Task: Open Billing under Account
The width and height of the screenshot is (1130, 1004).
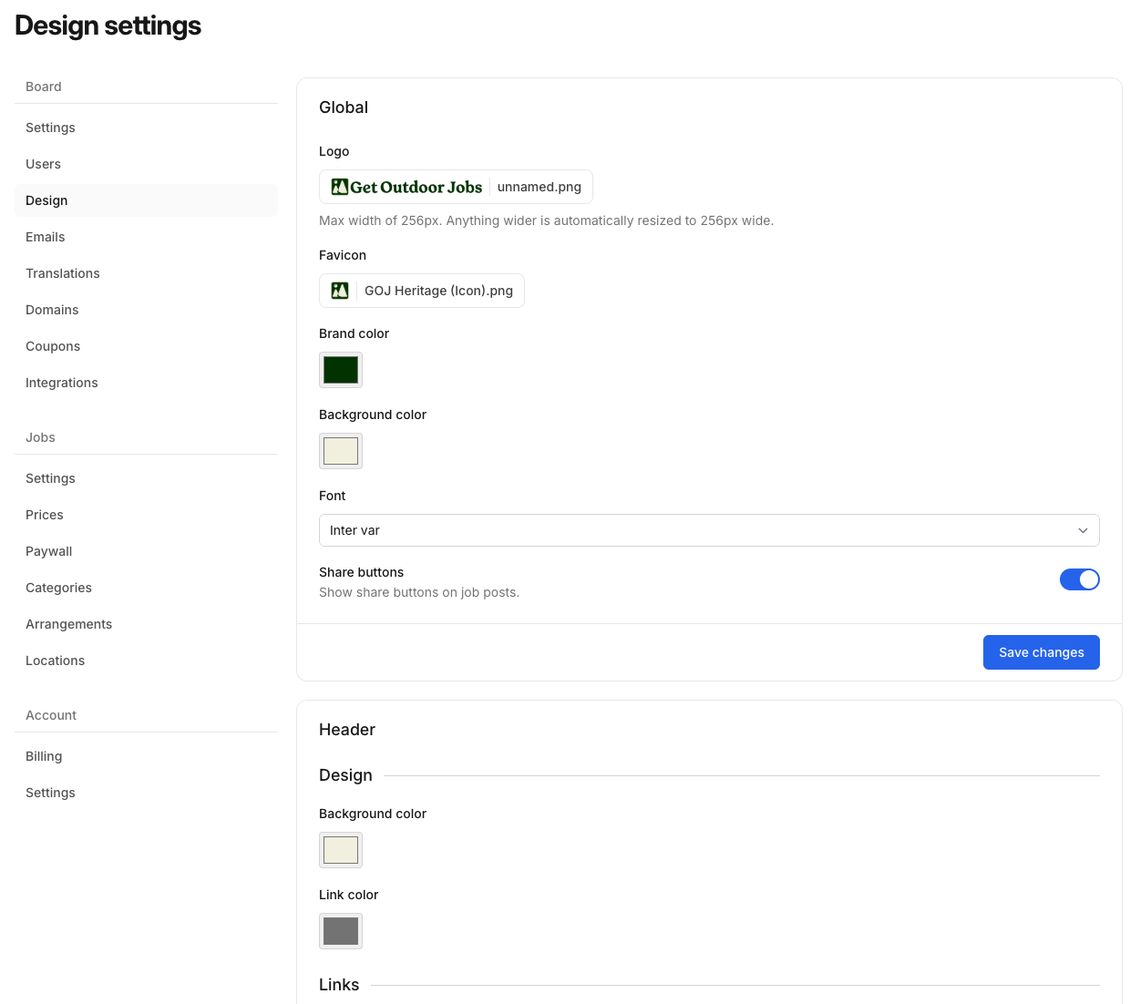Action: coord(44,756)
